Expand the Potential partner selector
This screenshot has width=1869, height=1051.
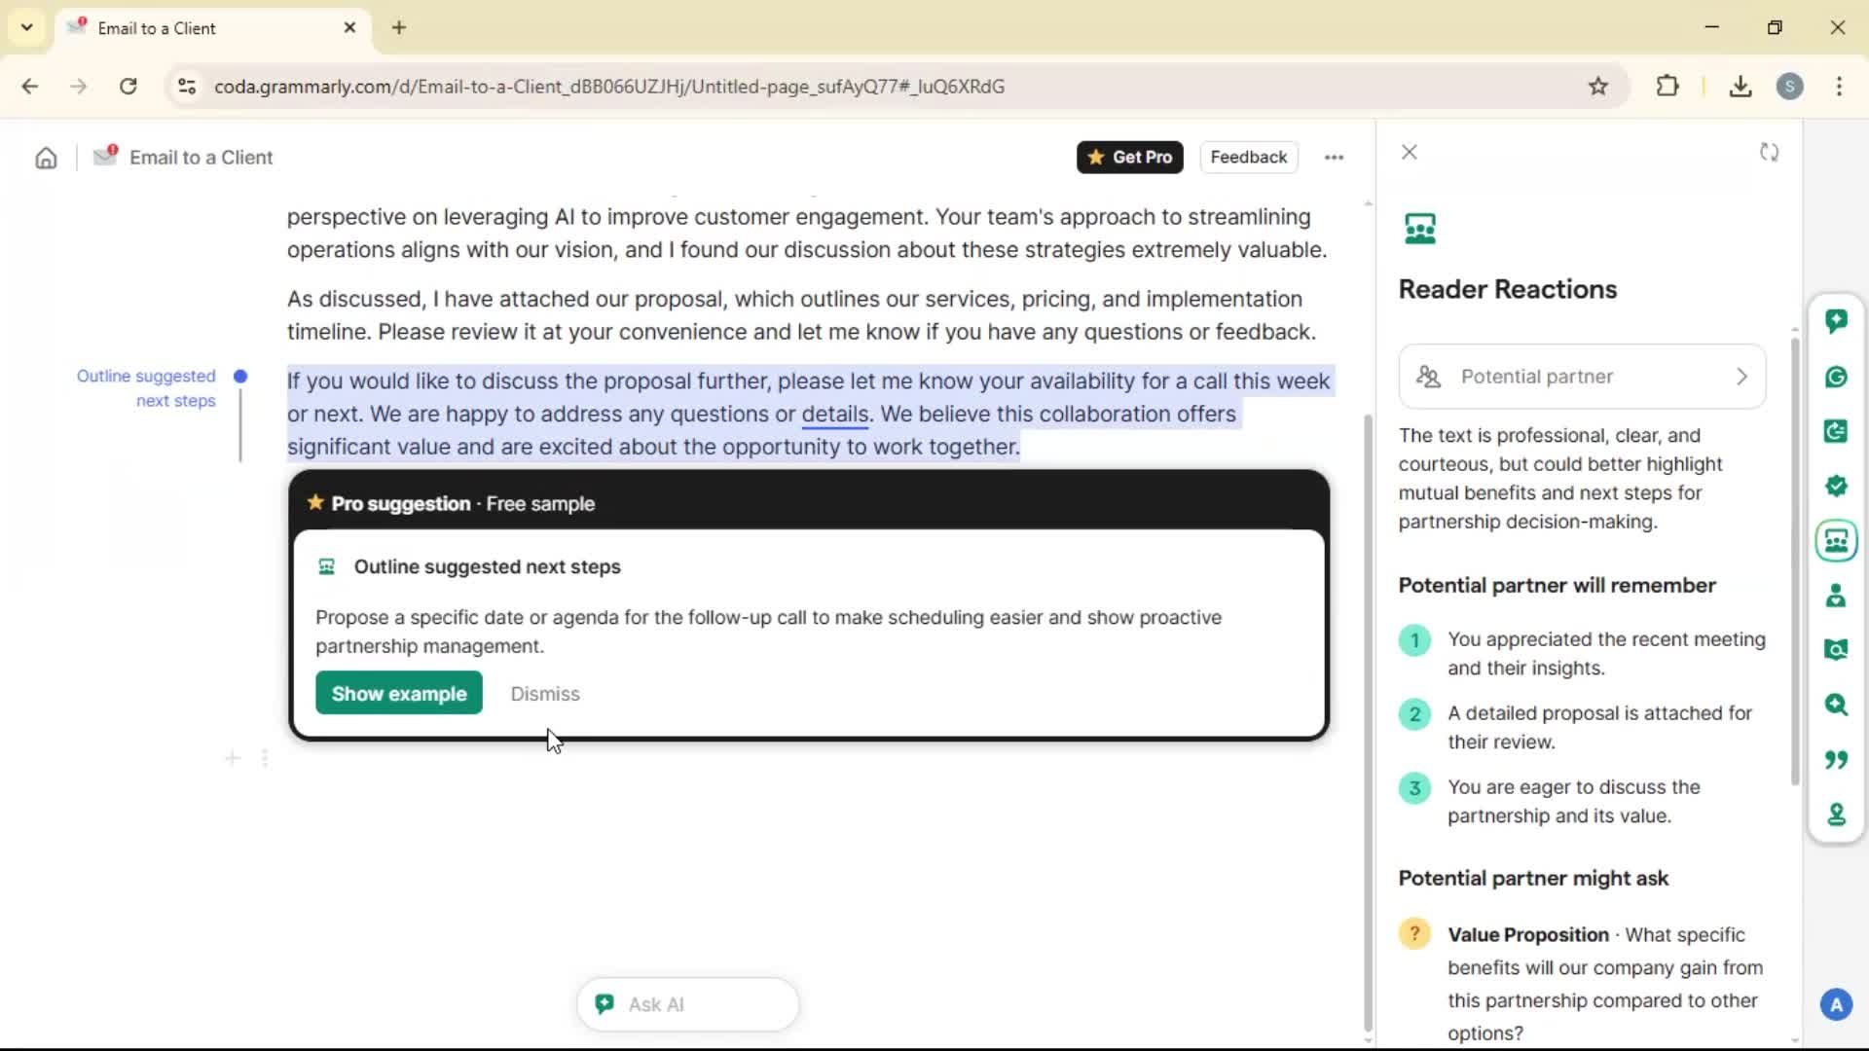(x=1582, y=377)
